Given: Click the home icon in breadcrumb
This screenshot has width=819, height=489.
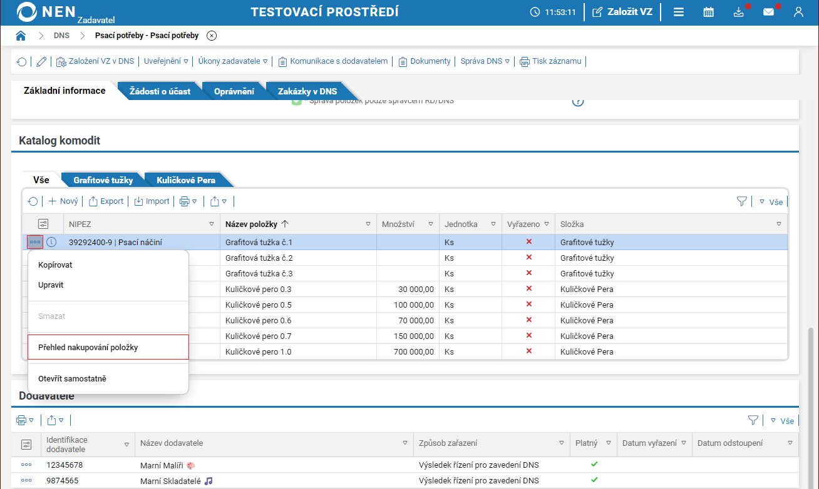Looking at the screenshot, I should 21,36.
